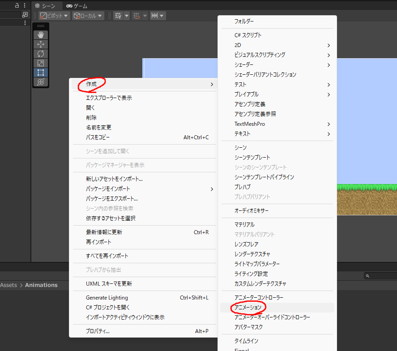Choose パスをコピー
The height and width of the screenshot is (351, 397).
[144, 137]
